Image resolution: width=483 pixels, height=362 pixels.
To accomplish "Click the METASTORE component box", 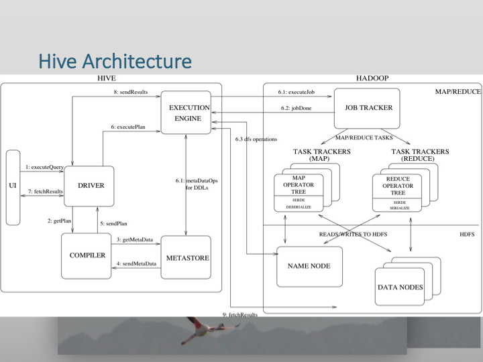I will click(x=186, y=258).
